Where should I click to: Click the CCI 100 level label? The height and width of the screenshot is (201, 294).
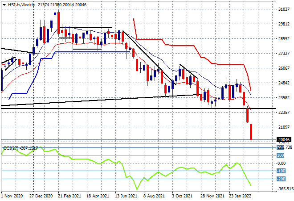(x=281, y=155)
